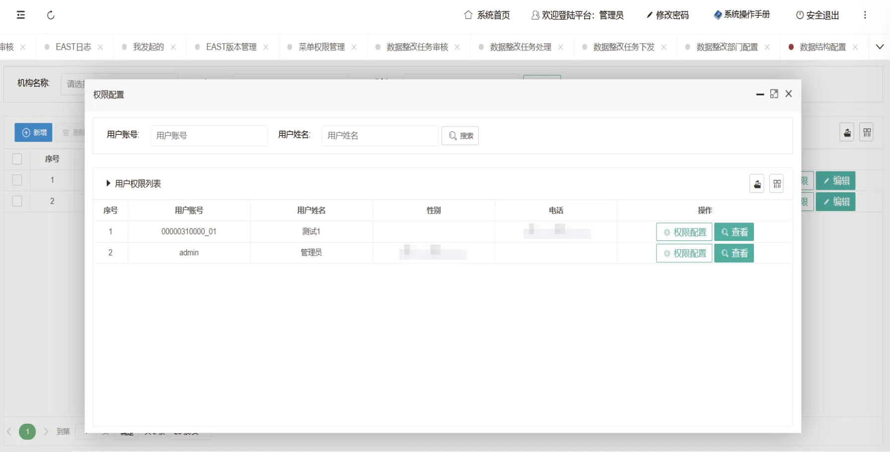Open column settings icon in the user permission list

coord(777,184)
